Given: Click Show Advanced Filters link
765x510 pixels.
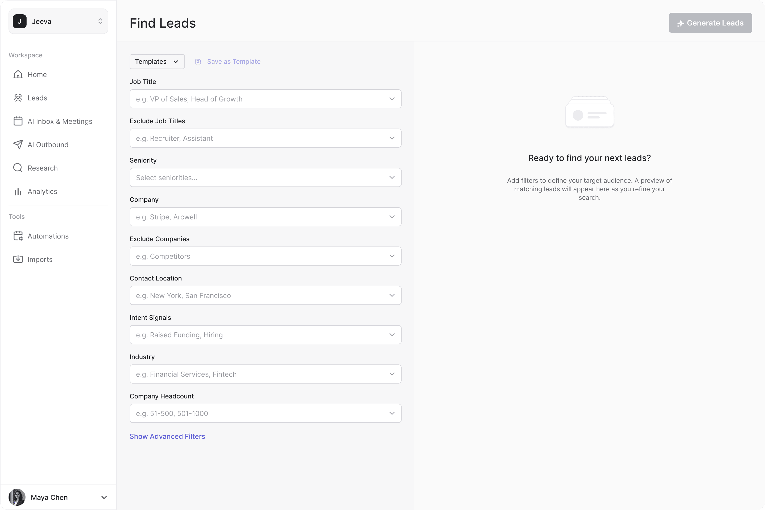Looking at the screenshot, I should 167,436.
